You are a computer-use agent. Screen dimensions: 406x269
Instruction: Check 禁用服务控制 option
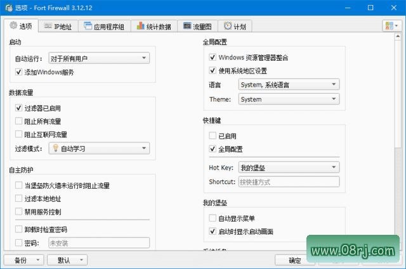18,211
